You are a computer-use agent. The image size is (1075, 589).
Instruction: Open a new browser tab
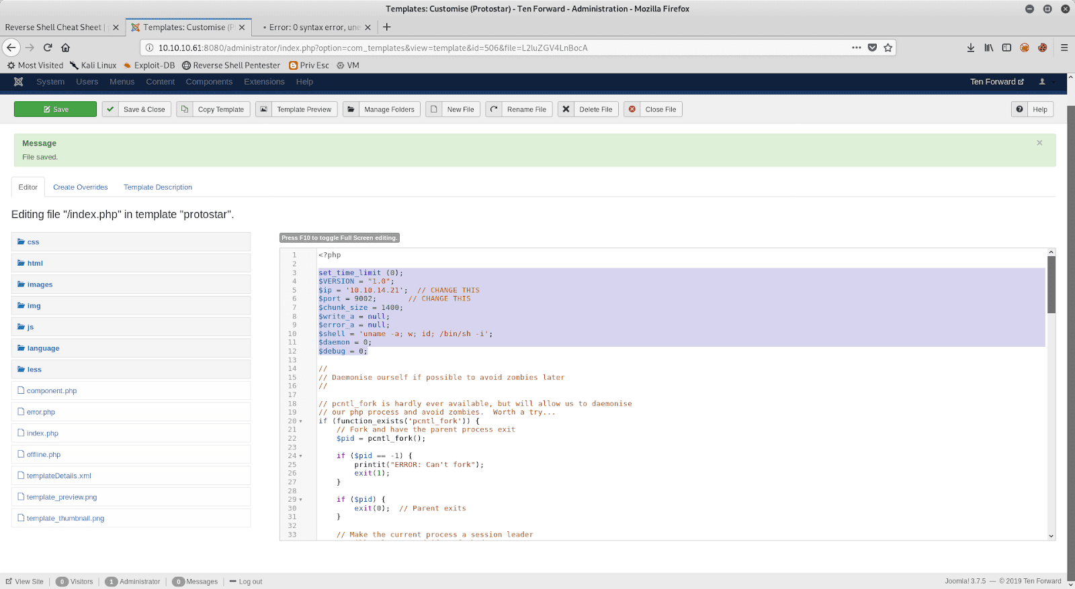point(387,28)
